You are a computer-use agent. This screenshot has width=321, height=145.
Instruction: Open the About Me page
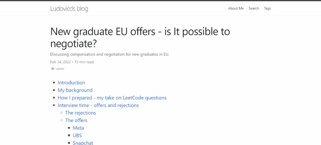(x=236, y=8)
